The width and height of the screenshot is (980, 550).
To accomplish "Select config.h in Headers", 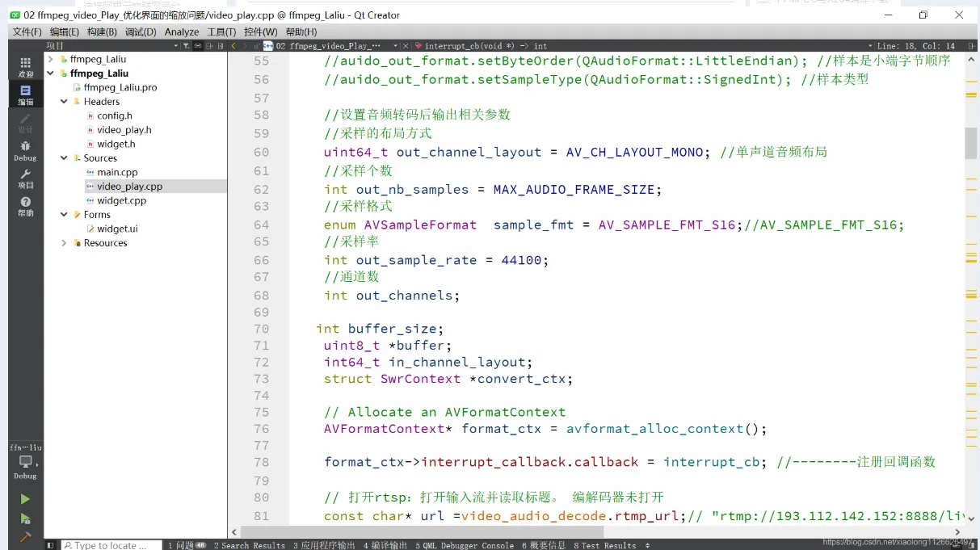I will pyautogui.click(x=114, y=115).
